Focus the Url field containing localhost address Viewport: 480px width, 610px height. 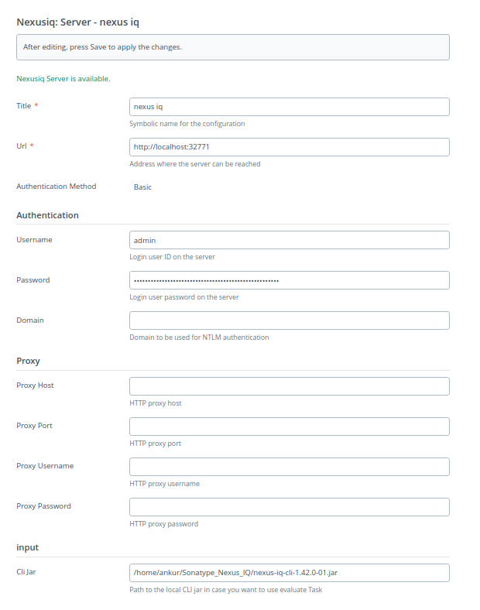pyautogui.click(x=289, y=147)
